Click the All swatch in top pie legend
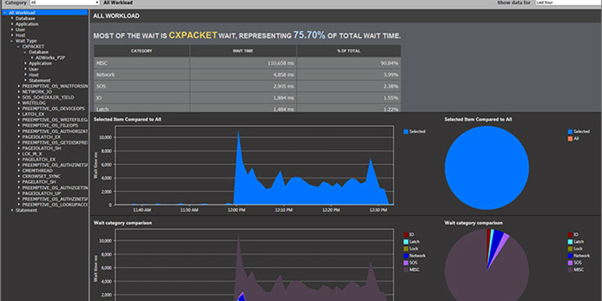Image resolution: width=602 pixels, height=301 pixels. coord(570,138)
